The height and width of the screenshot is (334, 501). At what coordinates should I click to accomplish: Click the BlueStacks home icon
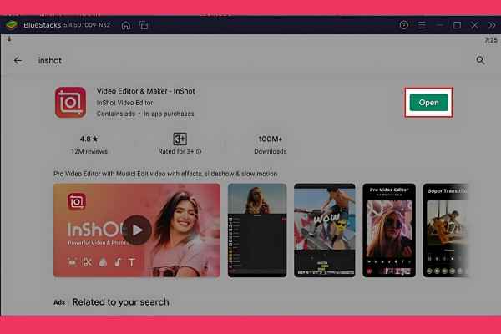126,25
